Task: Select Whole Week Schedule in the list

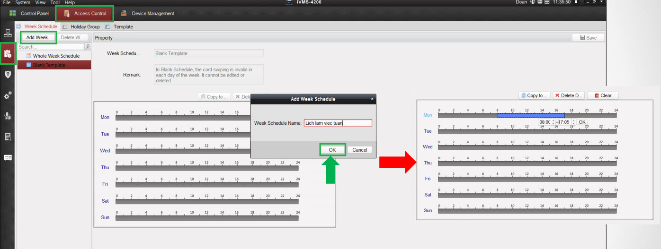Action: coord(56,56)
